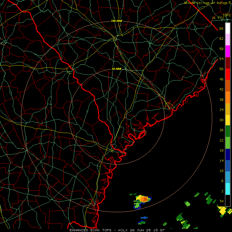Viewport: 232px width, 232px height.
Task: Click the 66 legend scale value
Action: click(221, 29)
